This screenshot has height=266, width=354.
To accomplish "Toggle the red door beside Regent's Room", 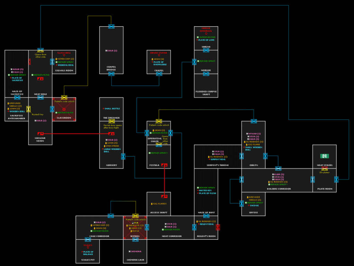I will pos(218,227).
